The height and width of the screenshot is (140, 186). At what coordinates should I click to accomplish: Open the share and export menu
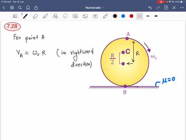[36, 8]
